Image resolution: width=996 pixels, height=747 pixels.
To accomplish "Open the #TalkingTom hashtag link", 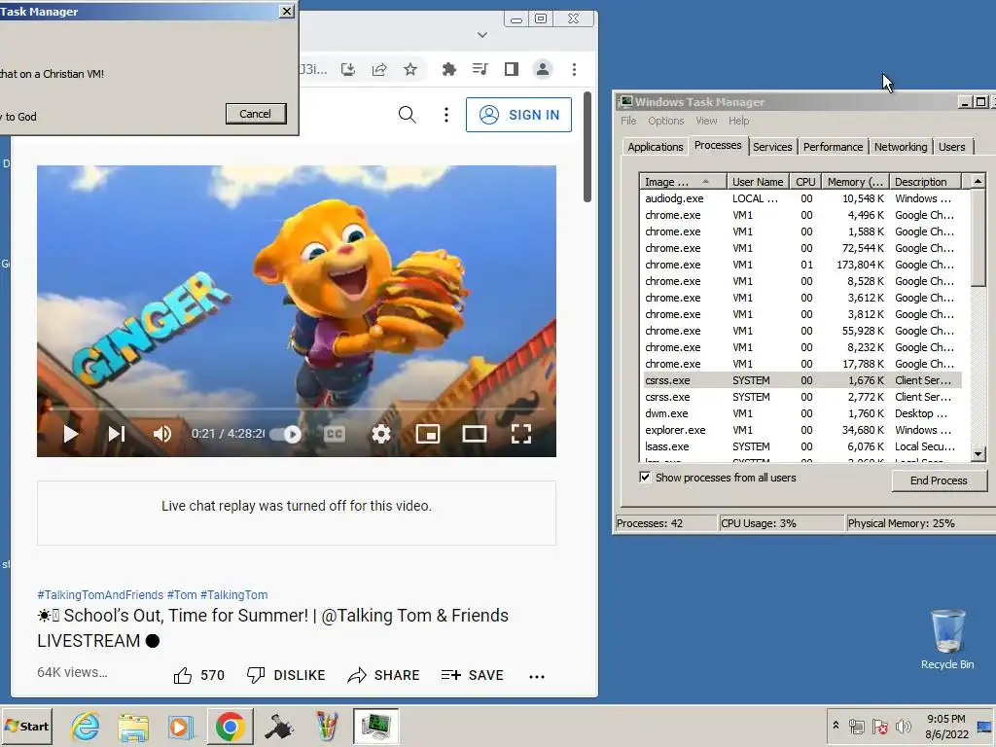I will click(233, 595).
